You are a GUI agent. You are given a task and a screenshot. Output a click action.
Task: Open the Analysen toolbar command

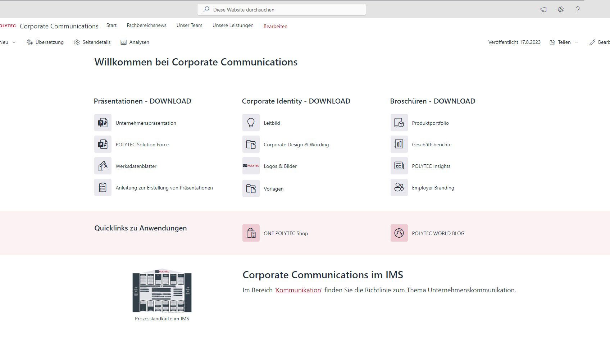[135, 42]
